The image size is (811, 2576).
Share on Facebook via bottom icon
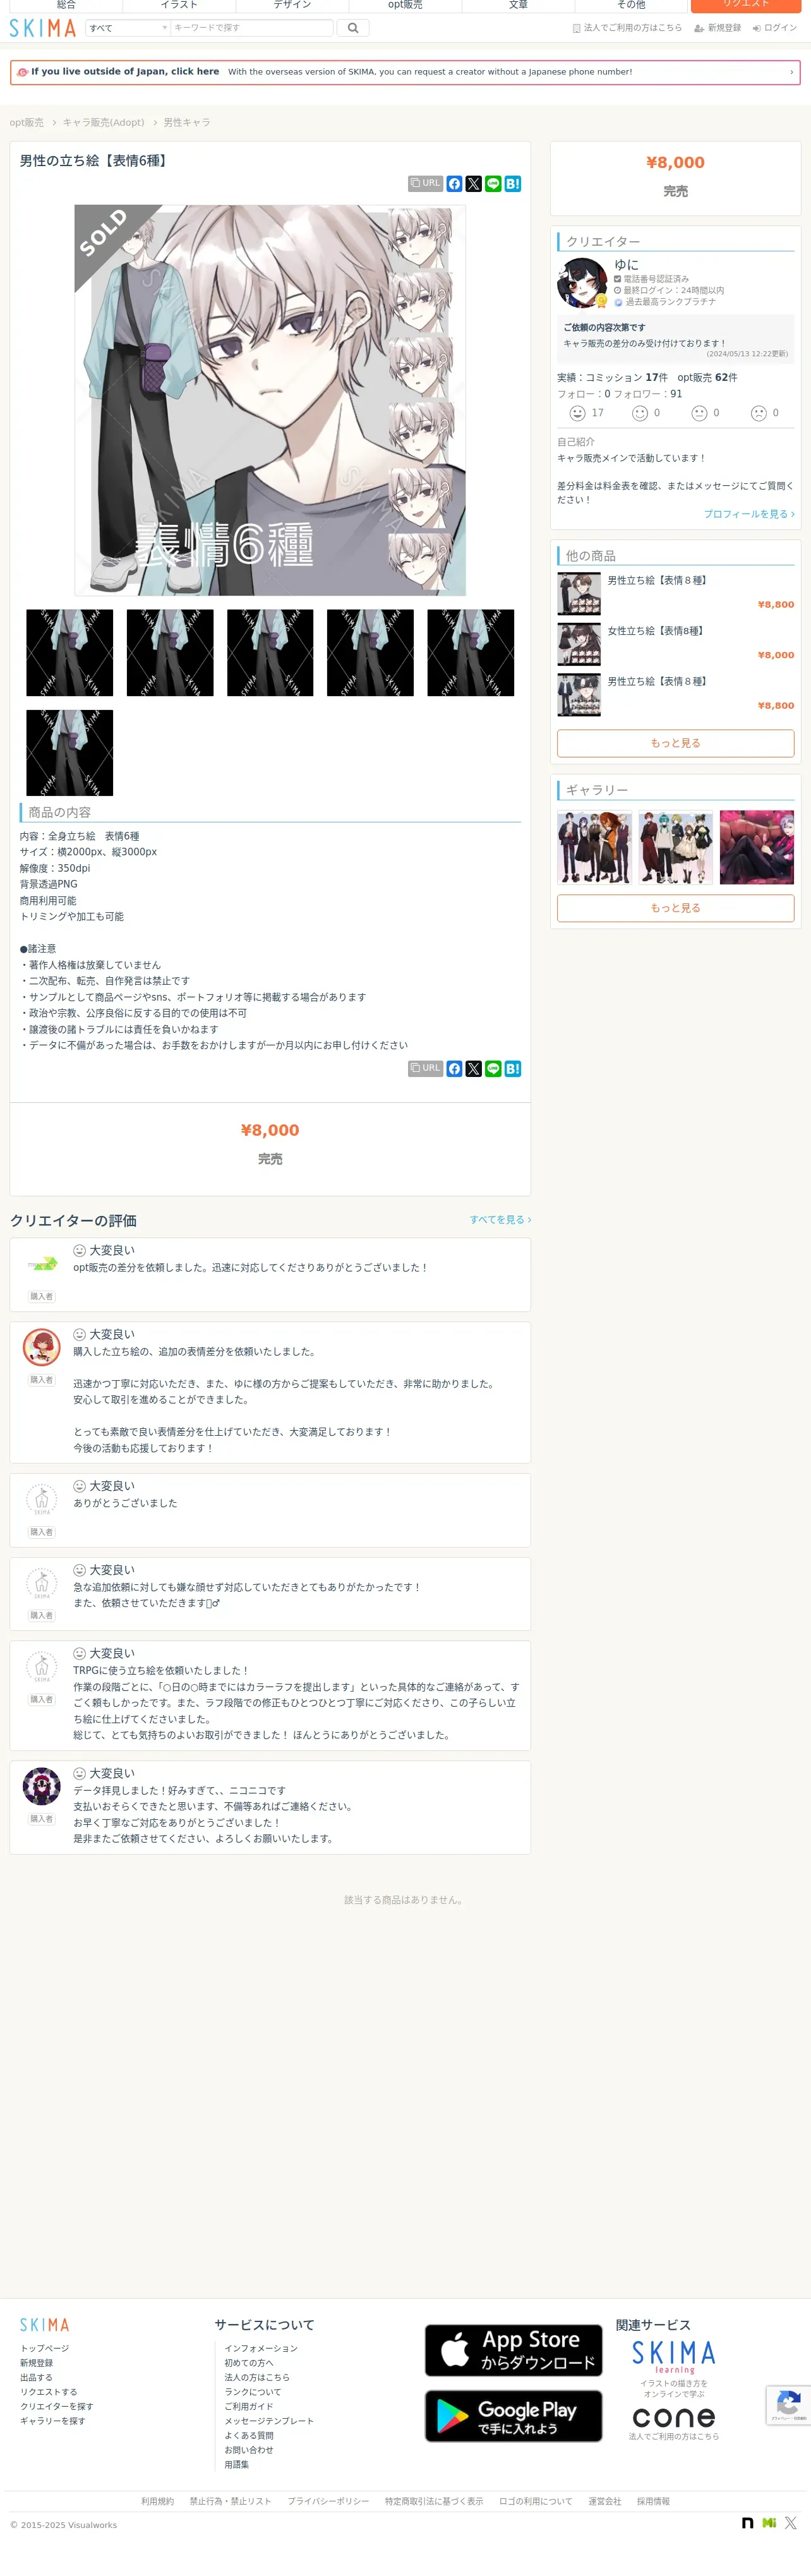point(454,1069)
